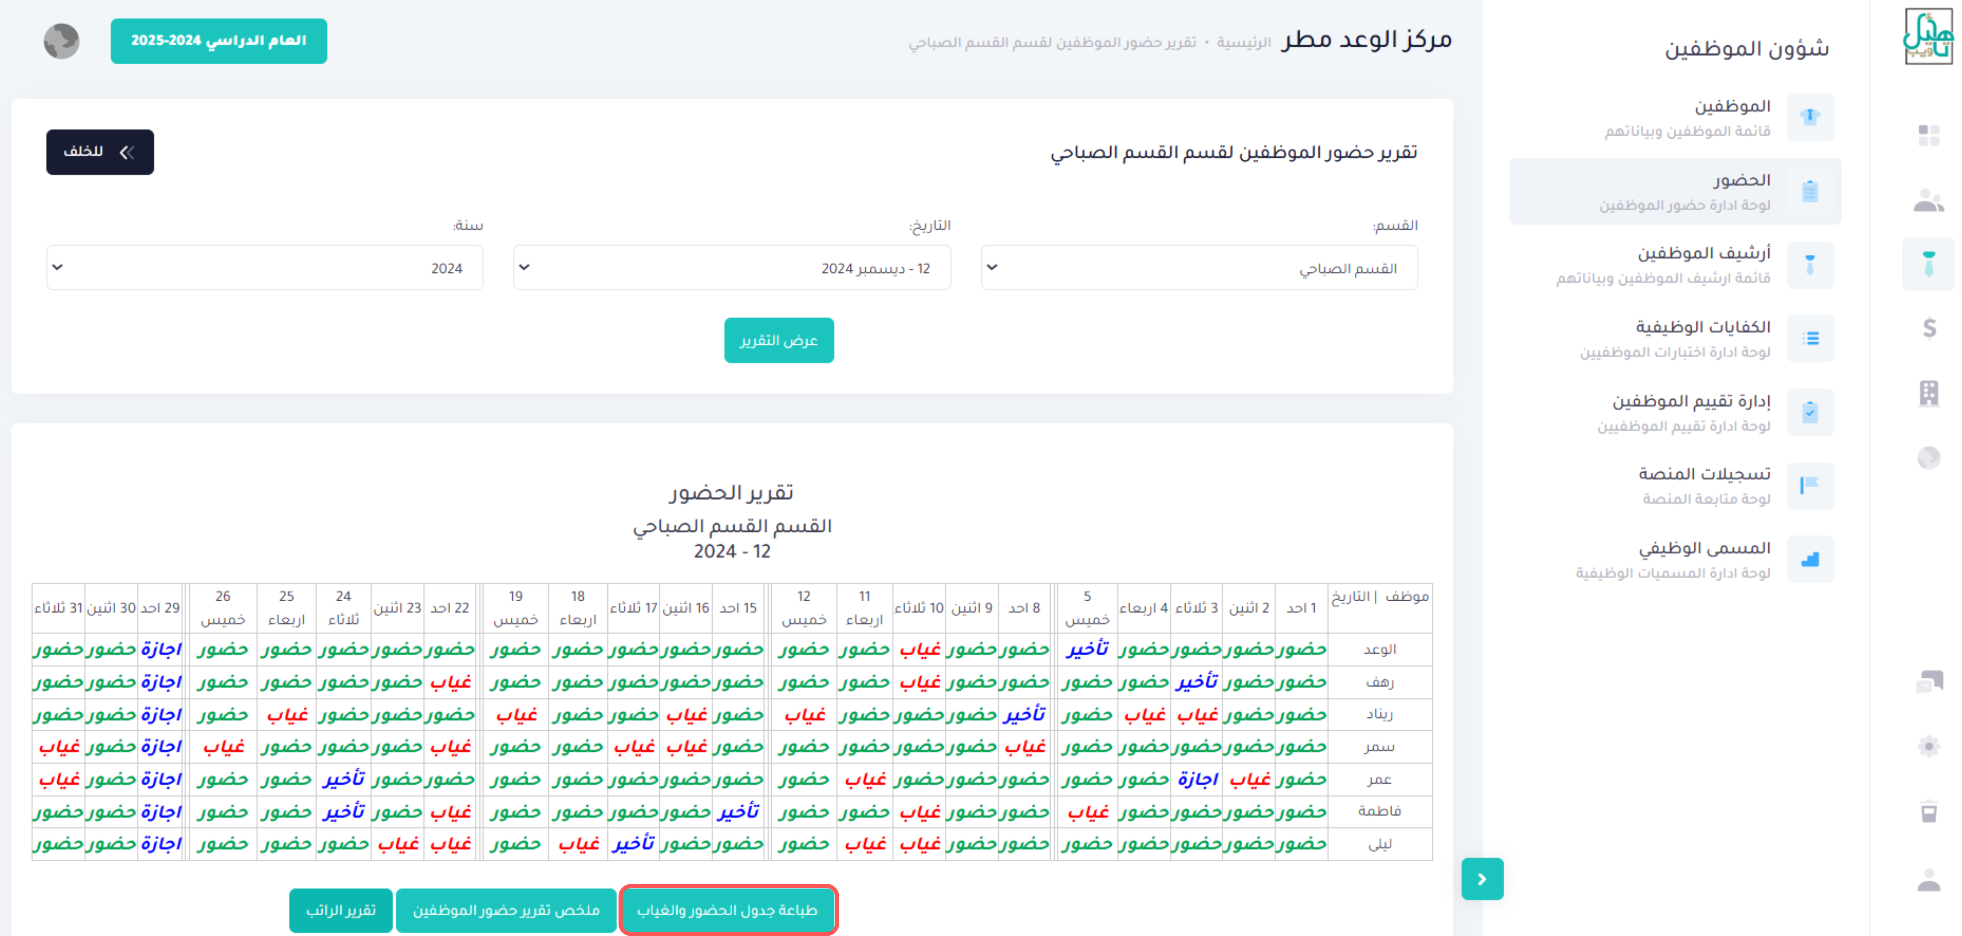Open the user profile icon in the icon rail
Screen dimensions: 1962x936
click(x=1929, y=880)
